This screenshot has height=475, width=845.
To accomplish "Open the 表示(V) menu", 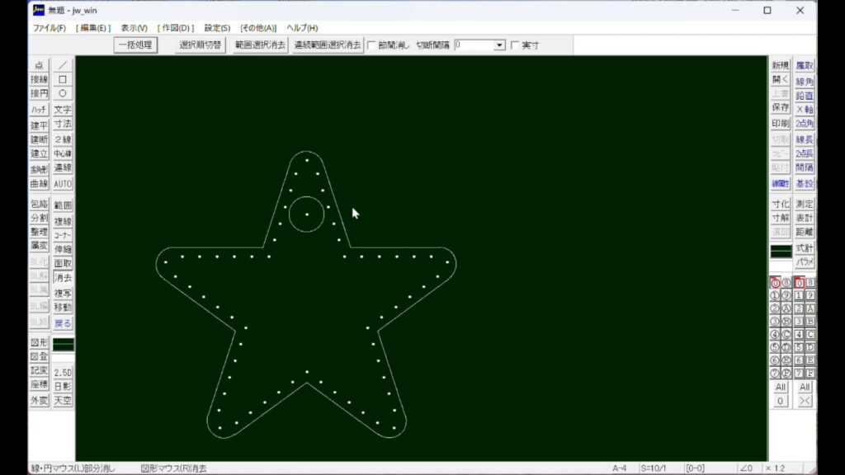I will point(134,28).
